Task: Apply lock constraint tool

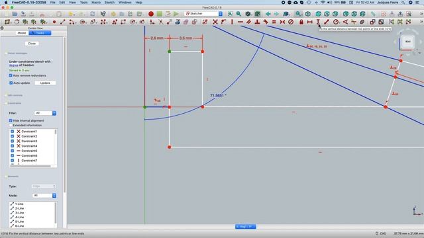Action: click(301, 22)
